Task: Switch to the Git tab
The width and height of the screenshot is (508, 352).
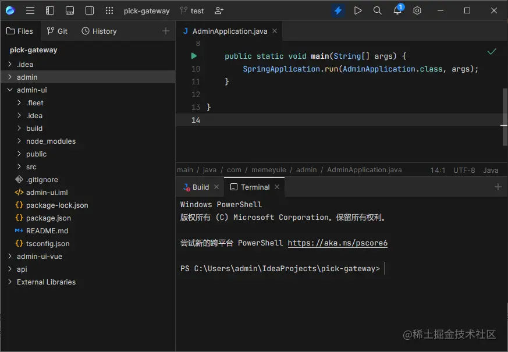Action: [57, 31]
